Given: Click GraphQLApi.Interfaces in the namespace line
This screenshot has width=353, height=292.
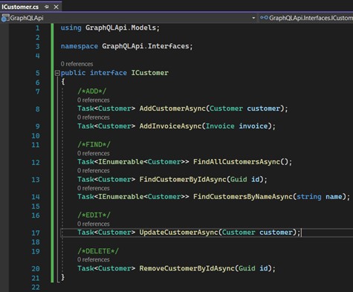Looking at the screenshot, I should tap(146, 46).
